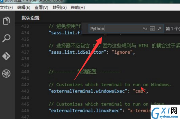
Task: Open the Explorer files view in activity bar
Action: point(6,21)
